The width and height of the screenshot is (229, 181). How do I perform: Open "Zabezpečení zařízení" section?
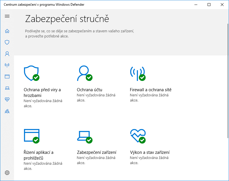tap(97, 152)
